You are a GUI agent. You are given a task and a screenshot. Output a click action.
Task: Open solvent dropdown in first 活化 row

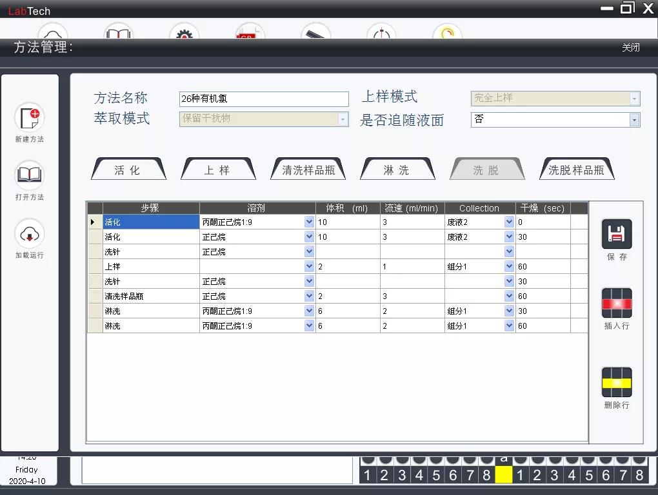[309, 222]
